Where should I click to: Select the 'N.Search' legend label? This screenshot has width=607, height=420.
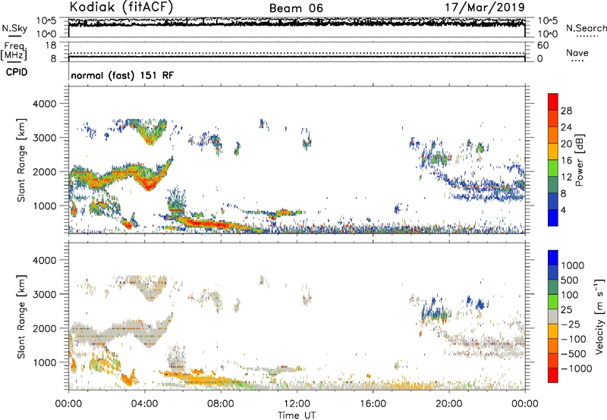(x=586, y=28)
